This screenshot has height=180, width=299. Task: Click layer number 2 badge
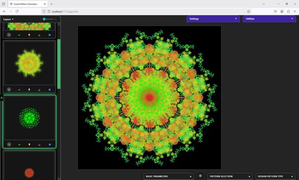pyautogui.click(x=9, y=89)
